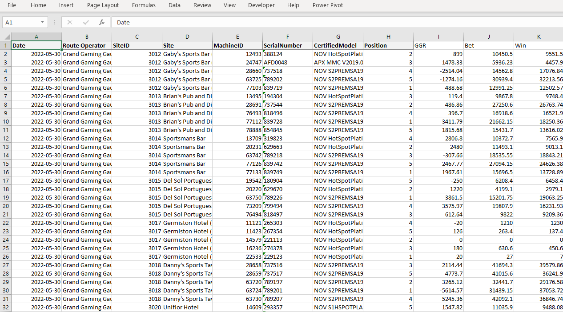Screen dimensions: 563x312
Task: Select row 1 header
Action: pos(6,45)
